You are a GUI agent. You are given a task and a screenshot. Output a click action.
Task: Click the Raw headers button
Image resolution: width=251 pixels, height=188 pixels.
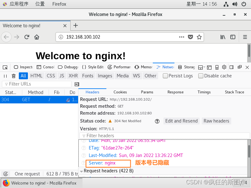pyautogui.click(x=216, y=121)
